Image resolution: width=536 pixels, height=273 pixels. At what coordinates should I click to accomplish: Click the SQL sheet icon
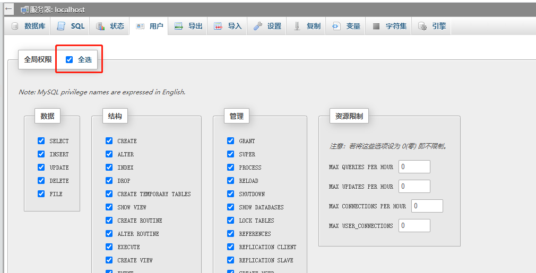(61, 27)
